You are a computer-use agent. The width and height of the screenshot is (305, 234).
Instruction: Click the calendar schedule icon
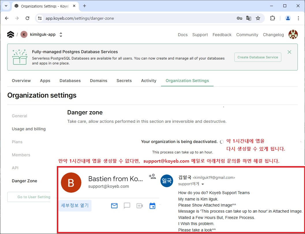click(x=152, y=206)
